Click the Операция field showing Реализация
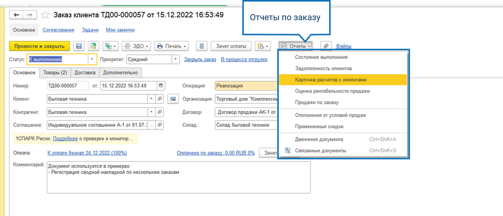Viewport: 503px width, 216px height. click(x=247, y=86)
